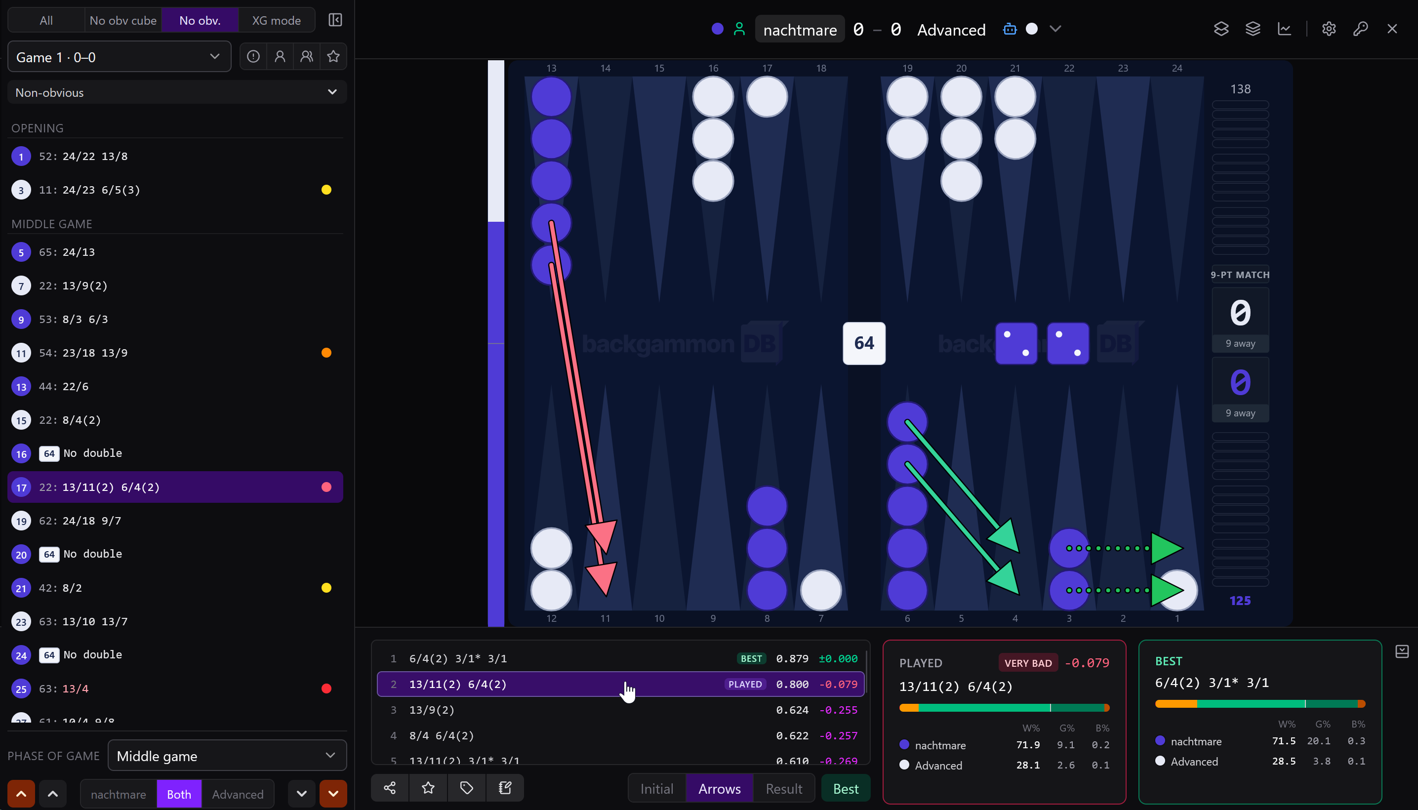This screenshot has height=810, width=1418.
Task: Select candidate 1: 6/4(2) 3/1* 3/1
Action: pyautogui.click(x=620, y=659)
